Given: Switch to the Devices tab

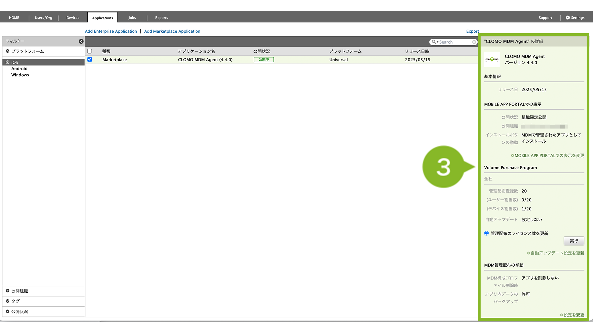Looking at the screenshot, I should 73,18.
